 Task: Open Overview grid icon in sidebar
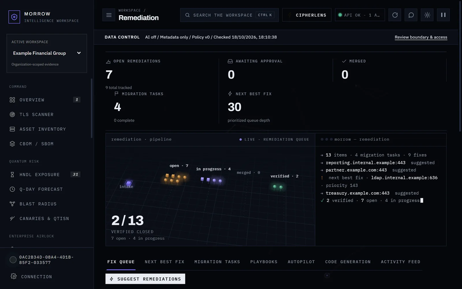(12, 100)
